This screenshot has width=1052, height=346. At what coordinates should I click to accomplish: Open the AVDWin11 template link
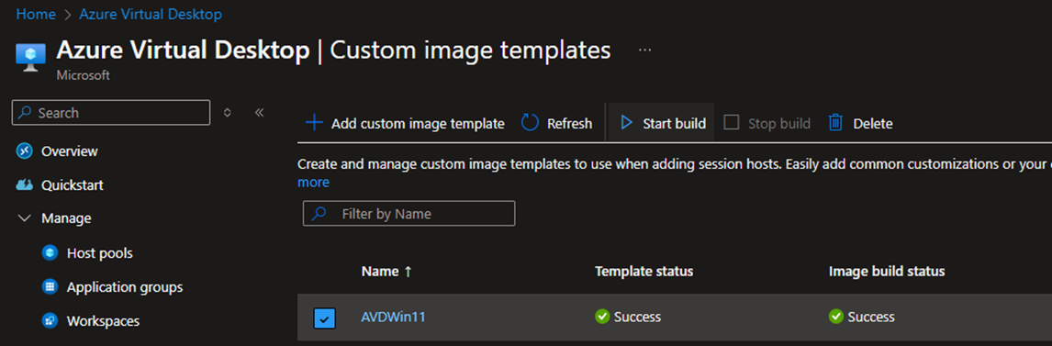point(393,317)
